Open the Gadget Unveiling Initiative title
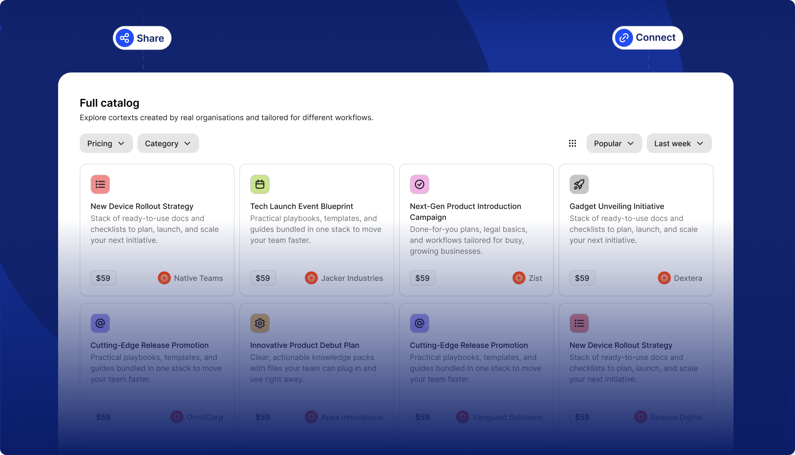Image resolution: width=795 pixels, height=455 pixels. click(616, 206)
